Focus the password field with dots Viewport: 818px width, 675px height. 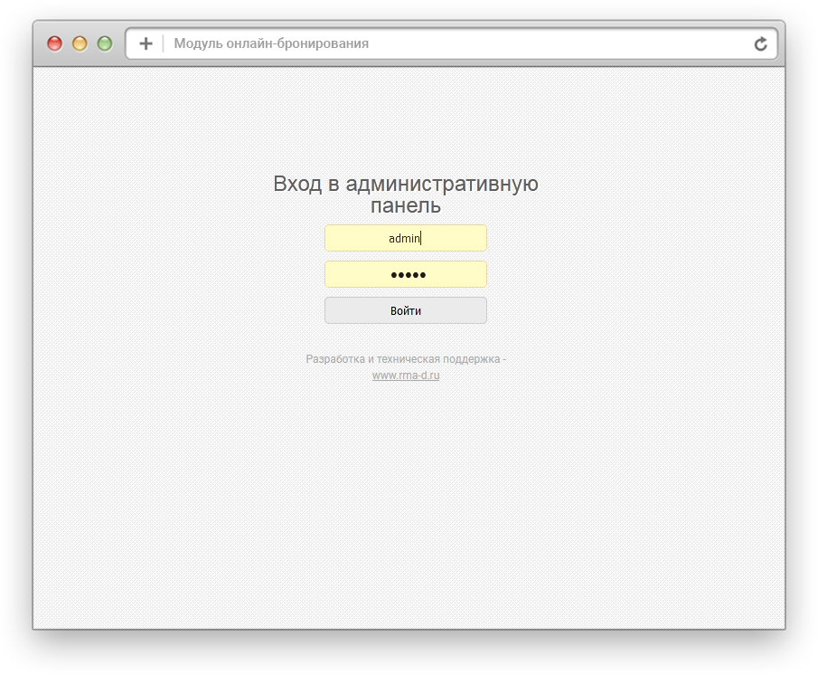point(405,274)
